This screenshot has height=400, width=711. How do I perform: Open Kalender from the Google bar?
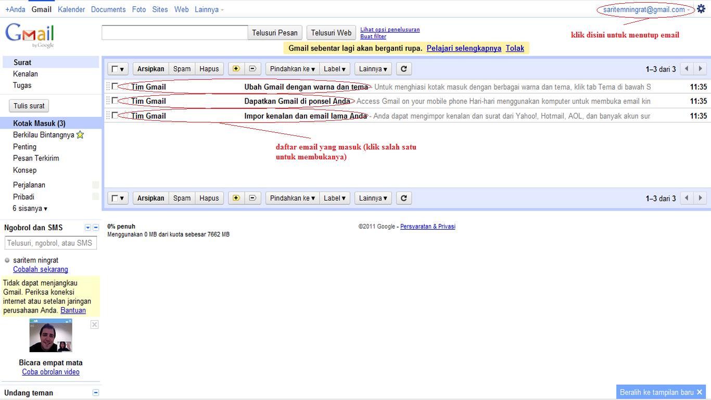click(x=71, y=9)
